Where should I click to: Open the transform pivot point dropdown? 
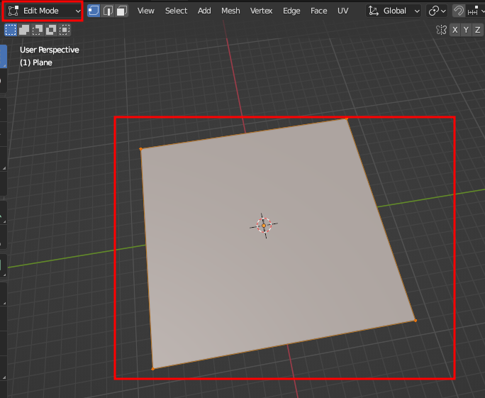pyautogui.click(x=437, y=11)
